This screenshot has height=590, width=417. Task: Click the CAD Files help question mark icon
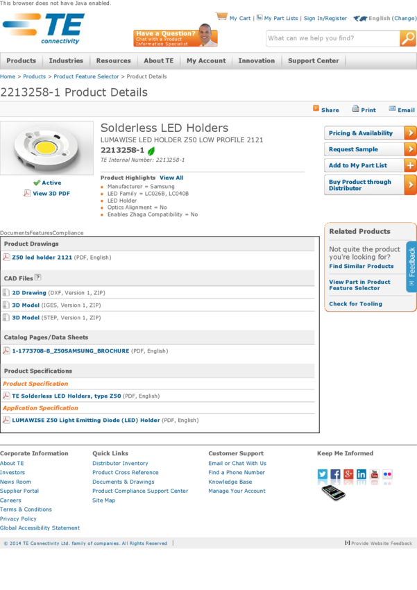point(37,278)
